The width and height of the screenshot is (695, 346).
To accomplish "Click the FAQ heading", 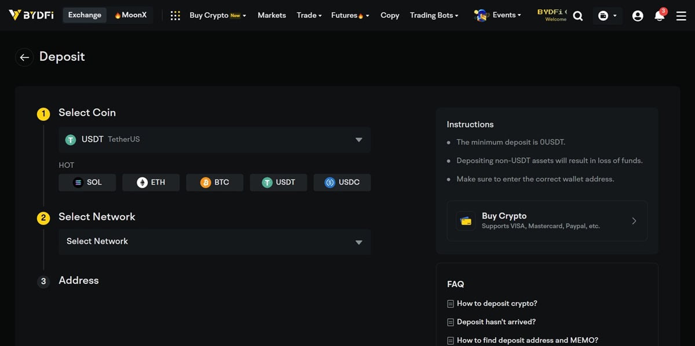I will click(455, 285).
